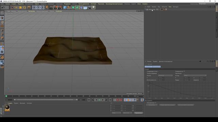218x122 pixels.
Task: Open the User Data menu
Action: tap(166, 61)
